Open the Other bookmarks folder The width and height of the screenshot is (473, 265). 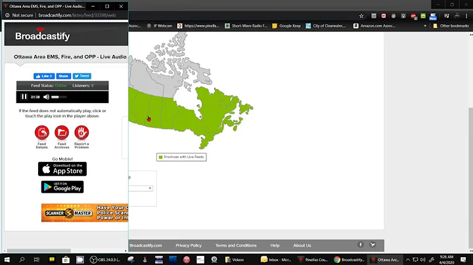pyautogui.click(x=451, y=26)
